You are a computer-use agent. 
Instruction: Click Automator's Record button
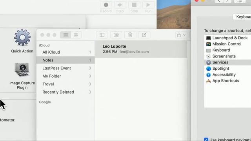(x=106, y=5)
